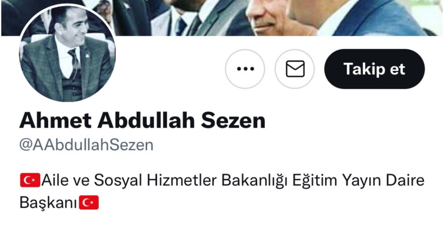
Task: Click the envelope message icon
Action: point(295,69)
